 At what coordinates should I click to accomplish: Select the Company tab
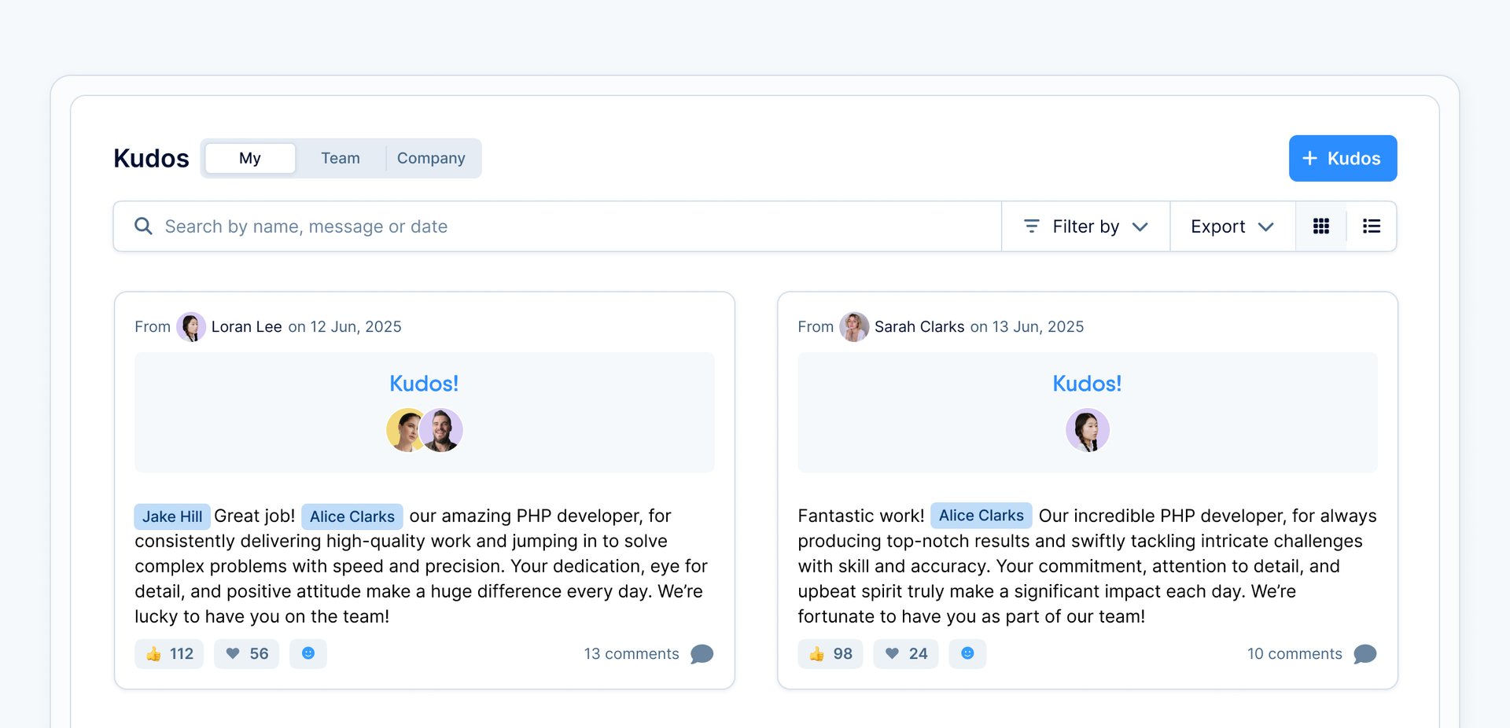pos(431,158)
